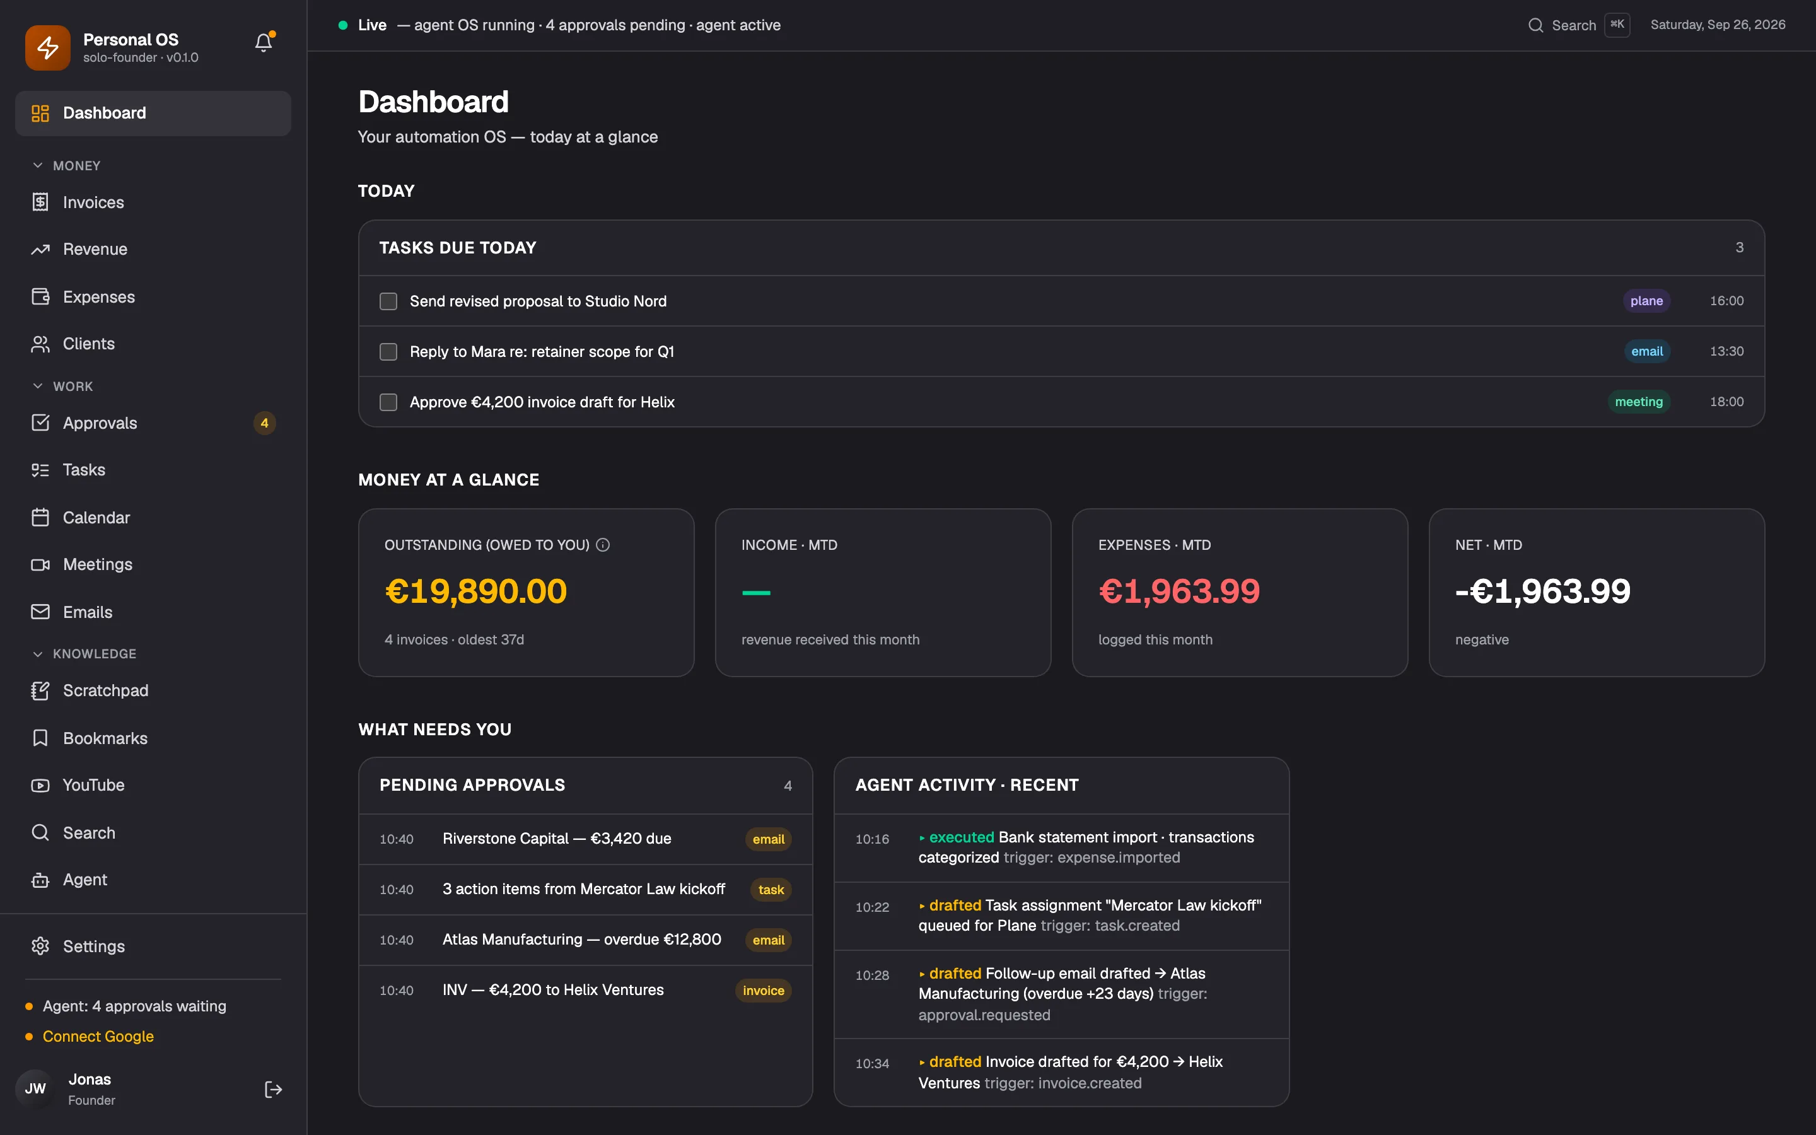
Task: Check off Send revised proposal to Studio Nord
Action: coord(388,301)
